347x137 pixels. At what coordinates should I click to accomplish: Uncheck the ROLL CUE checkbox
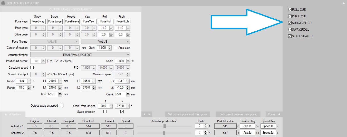click(x=290, y=10)
